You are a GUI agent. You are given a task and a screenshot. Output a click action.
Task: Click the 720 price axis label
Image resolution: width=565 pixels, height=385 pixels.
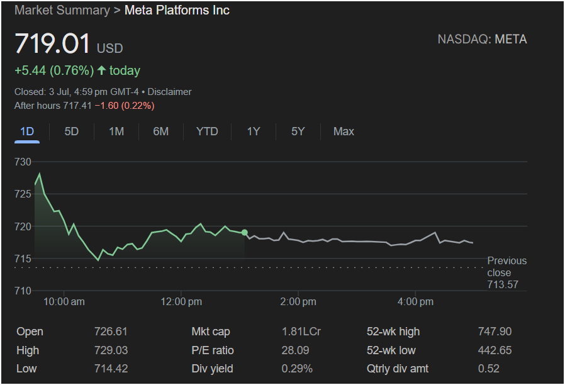pos(23,226)
